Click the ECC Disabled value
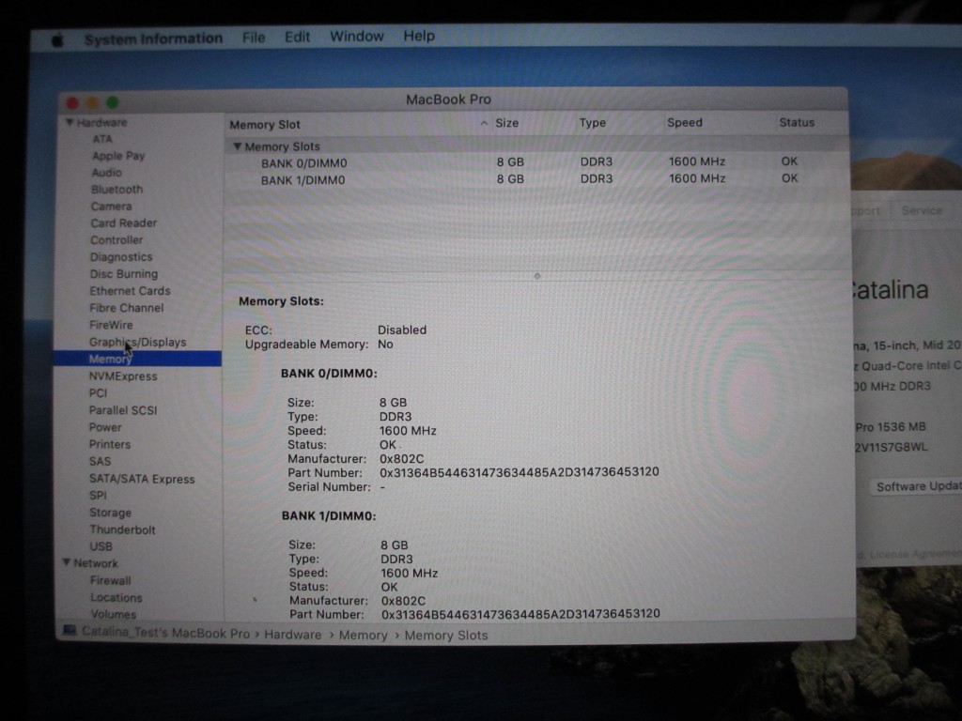Screen dimensions: 962x721 tap(402, 330)
